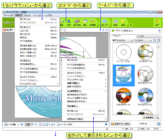Toggle 枠の領域を表示する in context menu

77,95
